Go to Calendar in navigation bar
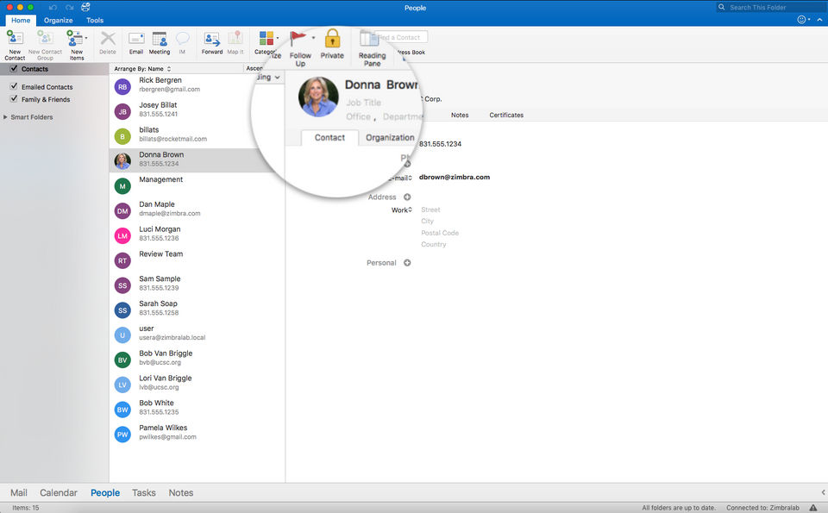Image resolution: width=828 pixels, height=513 pixels. pos(59,492)
